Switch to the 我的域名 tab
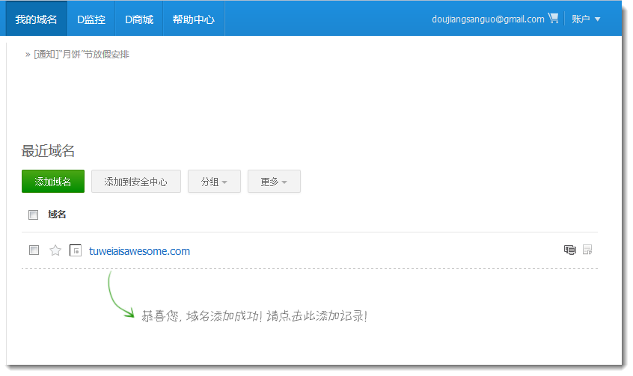 tap(36, 19)
